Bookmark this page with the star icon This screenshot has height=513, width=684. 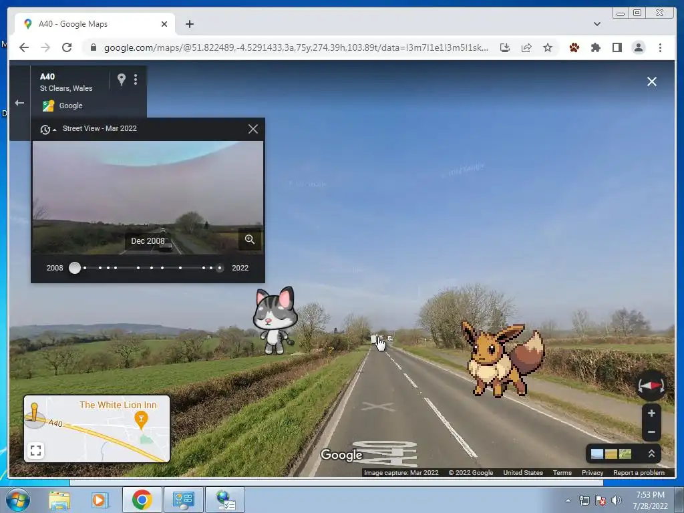click(548, 47)
